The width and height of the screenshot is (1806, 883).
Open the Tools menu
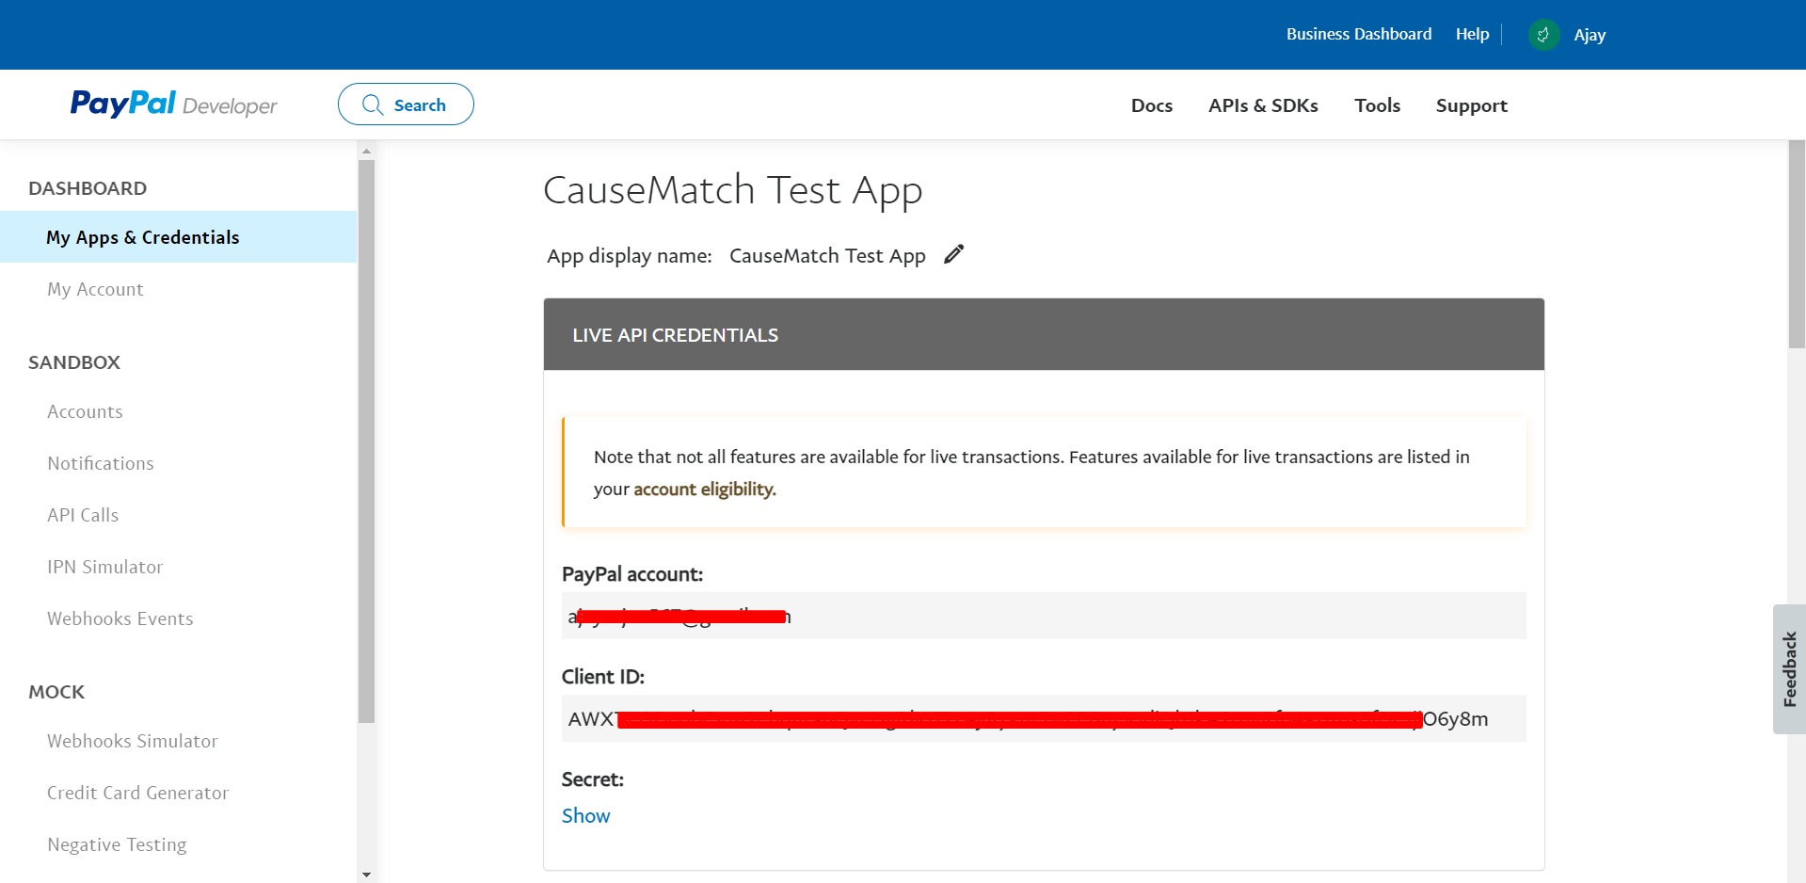coord(1378,105)
